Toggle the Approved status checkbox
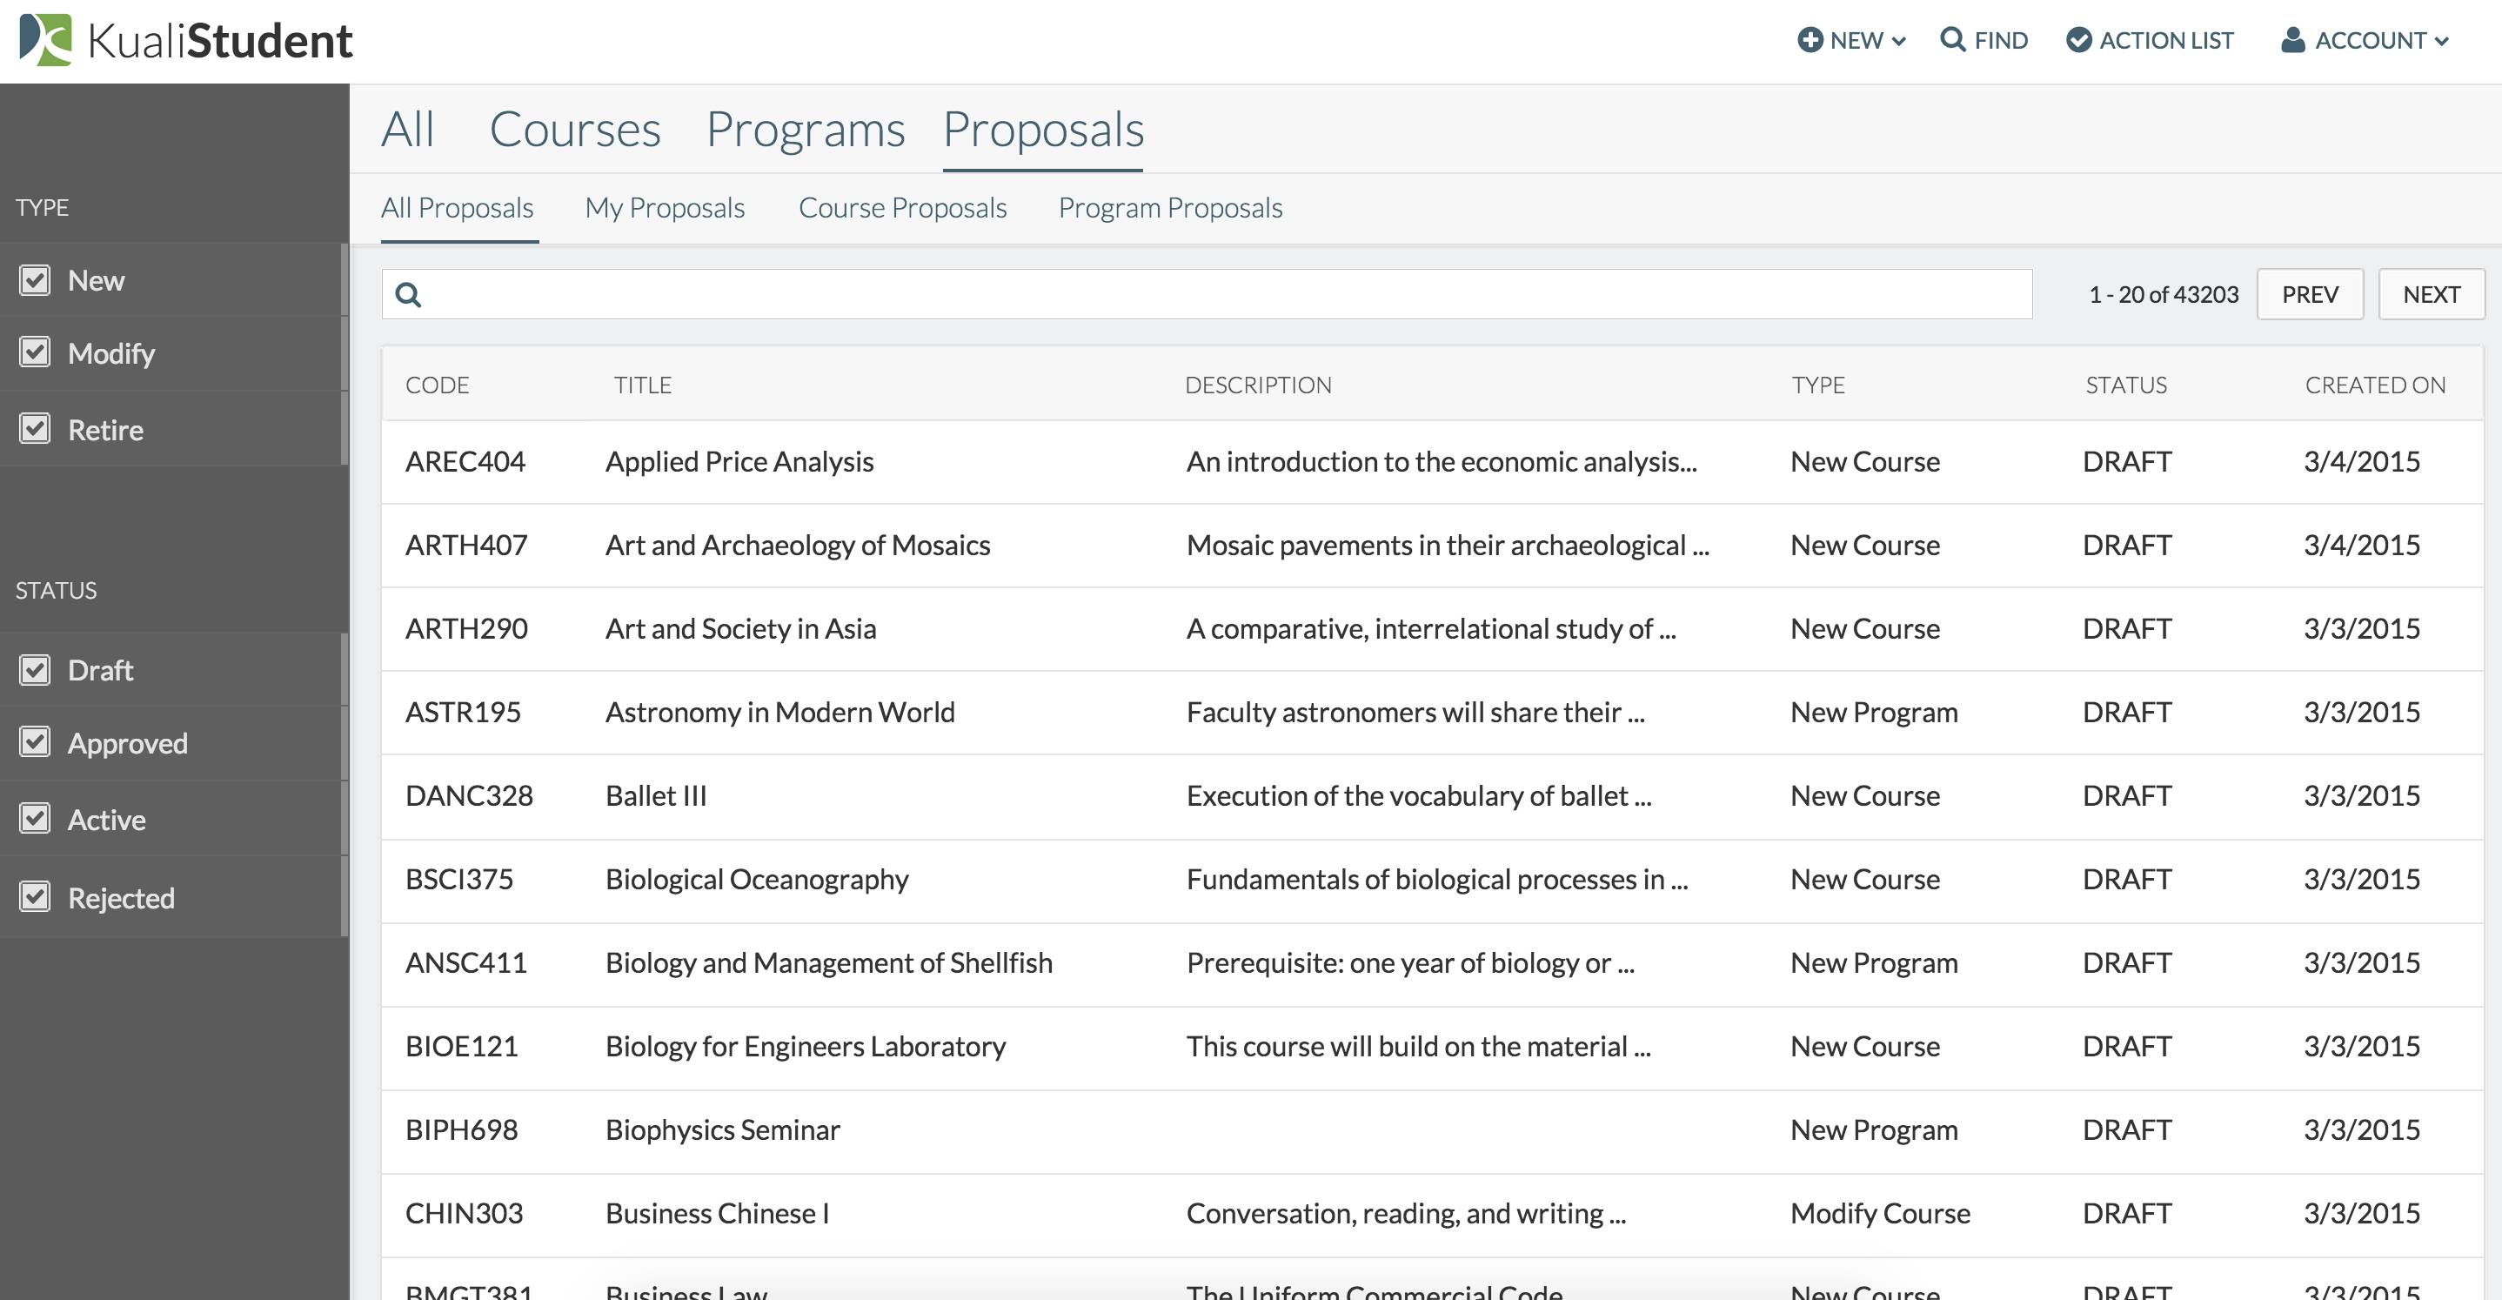Image resolution: width=2502 pixels, height=1300 pixels. [x=35, y=742]
